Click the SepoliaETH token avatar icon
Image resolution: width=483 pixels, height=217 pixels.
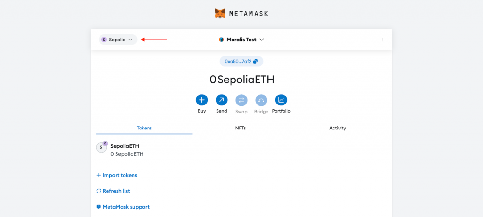click(x=102, y=147)
